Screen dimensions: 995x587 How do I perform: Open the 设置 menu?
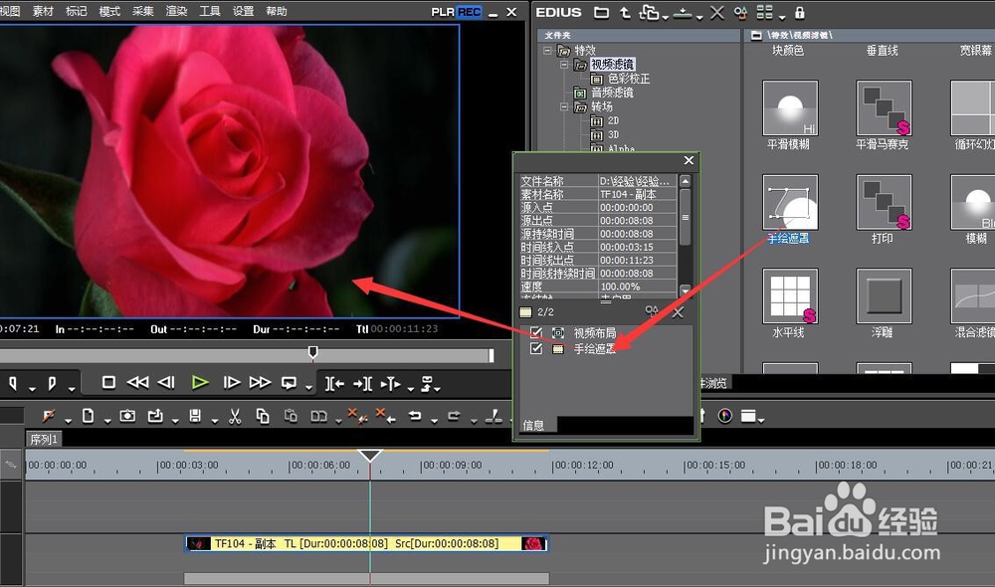pos(243,11)
